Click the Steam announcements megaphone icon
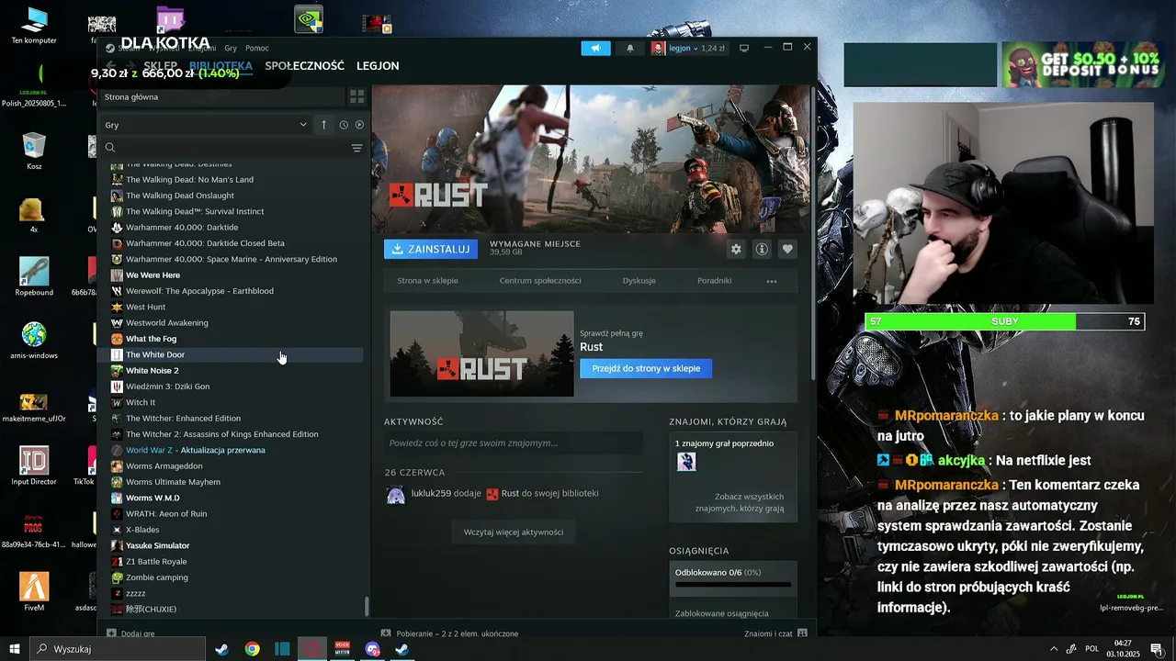This screenshot has height=661, width=1176. point(595,49)
